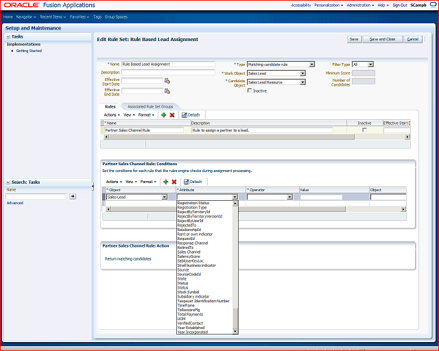Open the Accessibility link
The height and width of the screenshot is (351, 439).
point(301,5)
